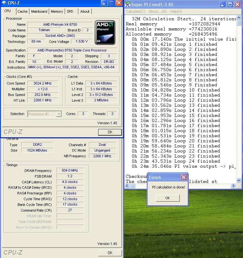This screenshot has height=258, width=243.
Task: Click the Loop 1 finished line
Action: point(174,44)
